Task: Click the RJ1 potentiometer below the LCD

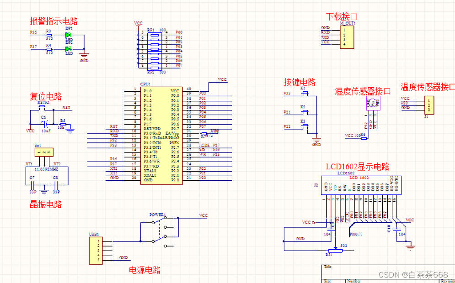Action: coord(336,250)
